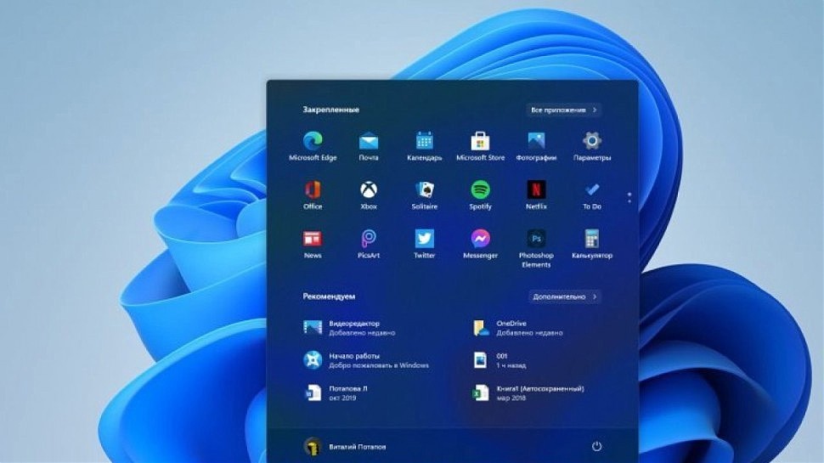Viewport: 824px width, 463px height.
Task: Open Параметры settings gear
Action: click(592, 146)
